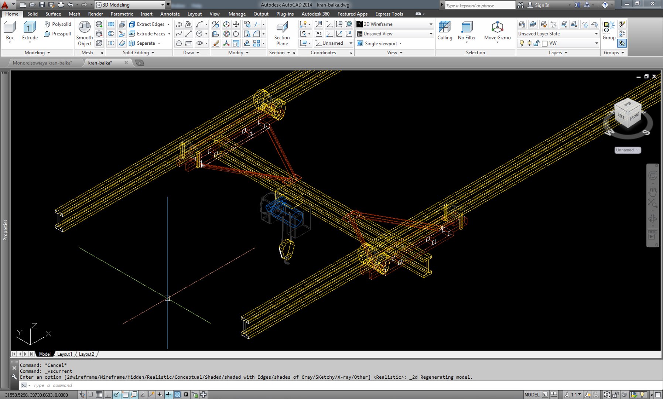Select the Move Gizmo tool

pyautogui.click(x=497, y=31)
